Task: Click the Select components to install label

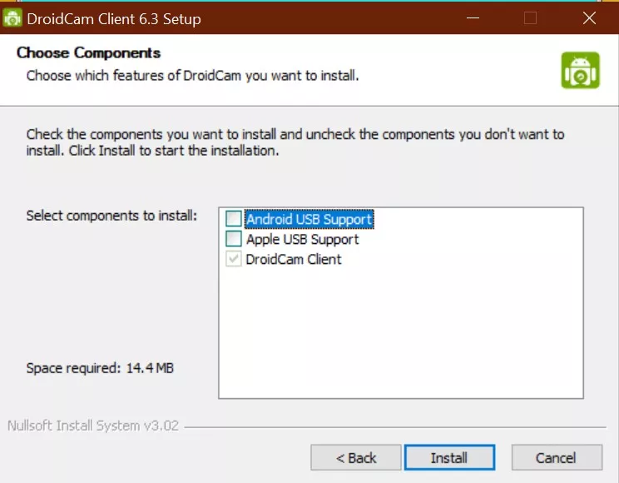Action: tap(111, 216)
